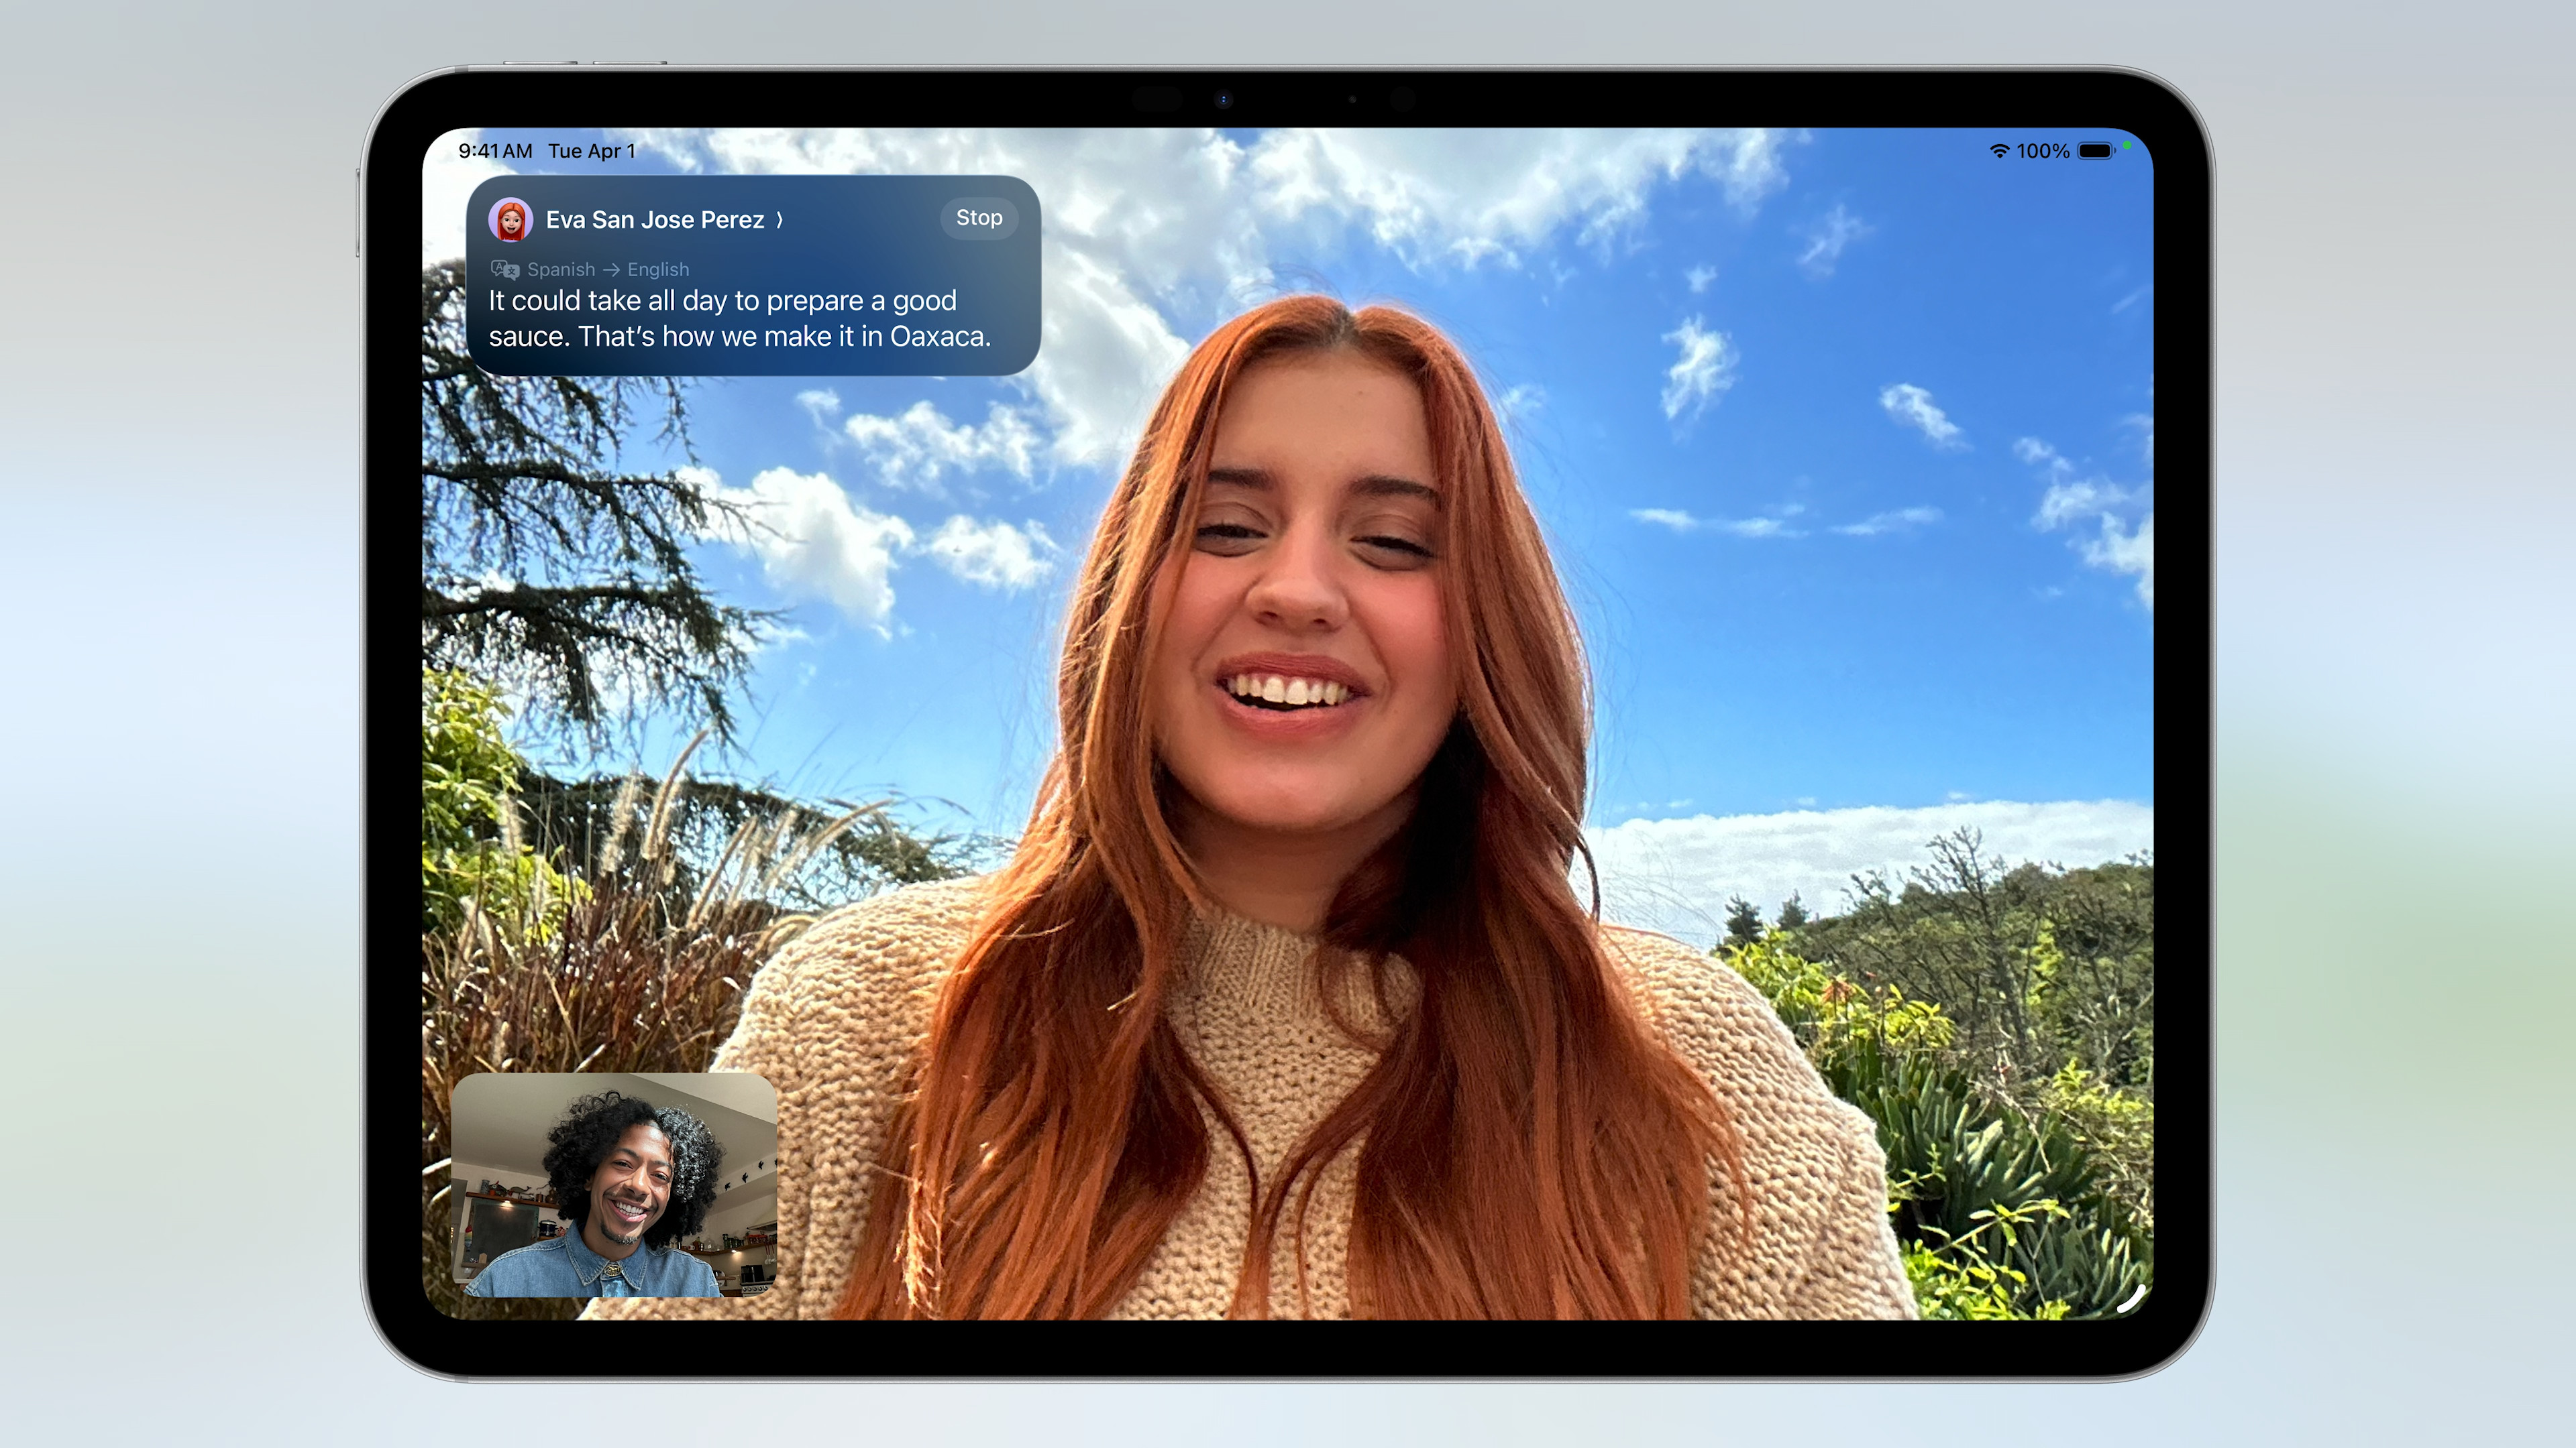Screen dimensions: 2576x1448
Task: Tap the curved corner handle bottom right
Action: [x=2132, y=1298]
